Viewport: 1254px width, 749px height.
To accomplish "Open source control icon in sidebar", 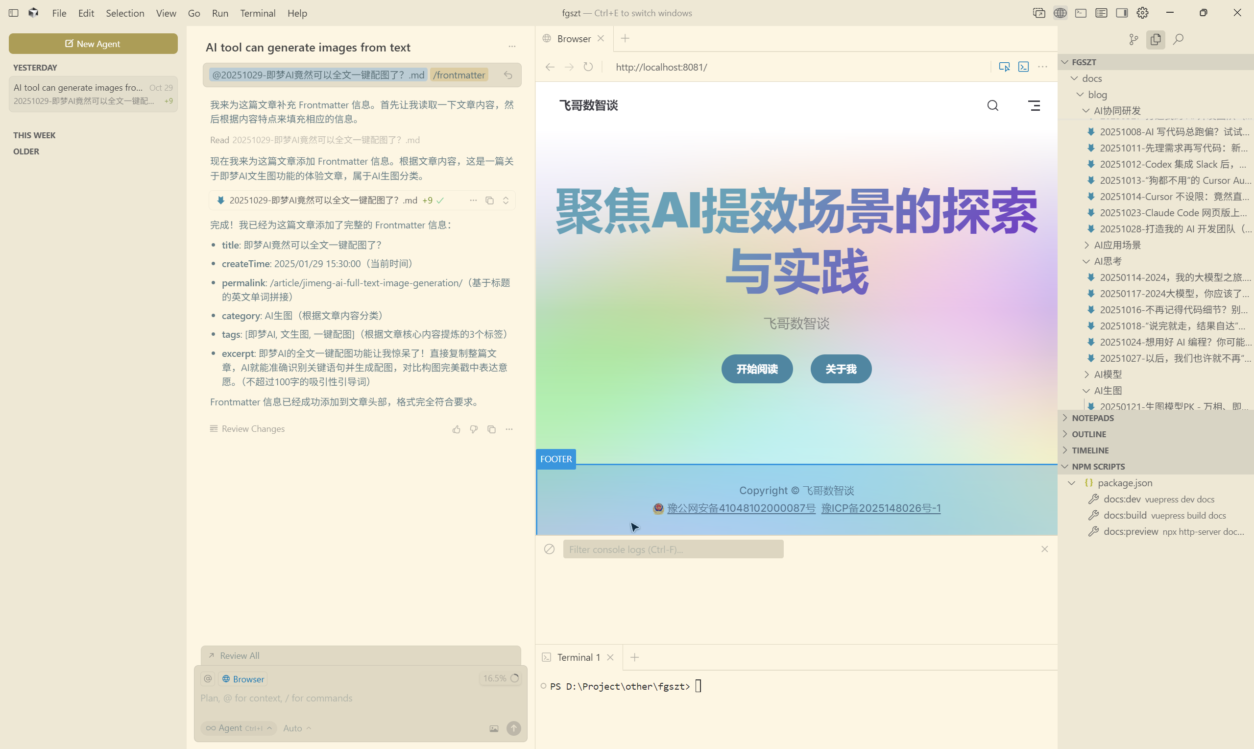I will point(1133,39).
